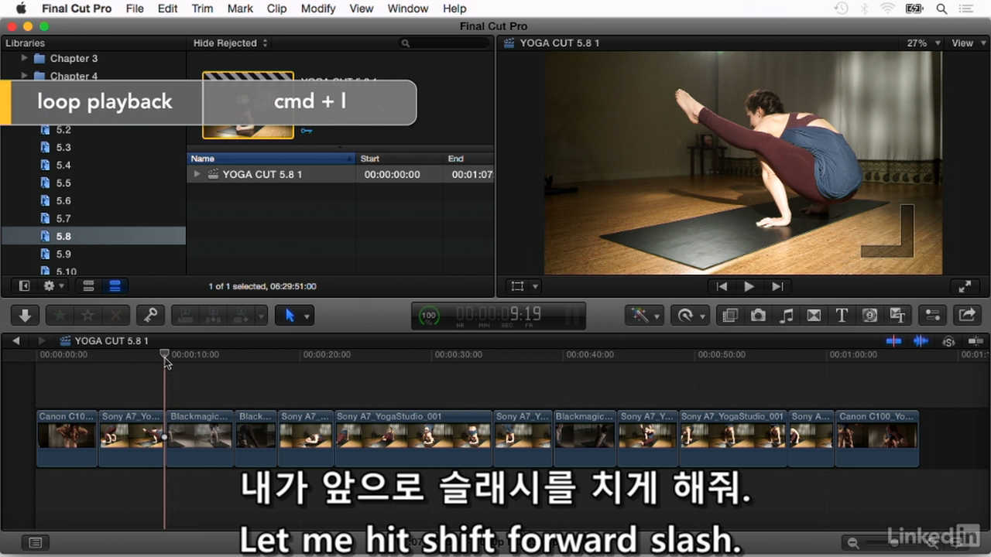Click the import media down-arrow button
Viewport: 991px width, 557px height.
pos(25,315)
